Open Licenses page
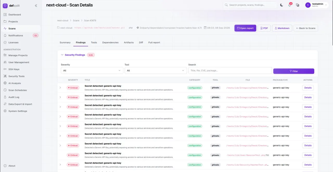 [x=21, y=42]
